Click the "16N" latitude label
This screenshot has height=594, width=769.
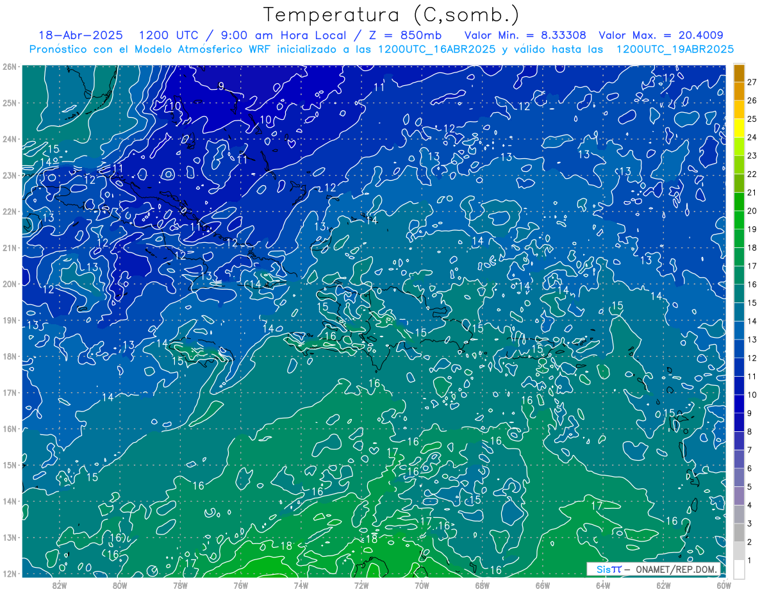click(x=10, y=429)
